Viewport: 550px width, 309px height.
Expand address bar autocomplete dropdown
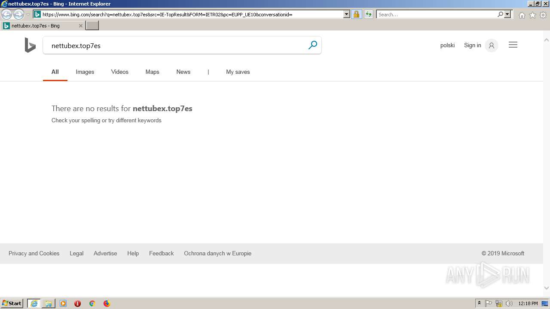pyautogui.click(x=347, y=15)
